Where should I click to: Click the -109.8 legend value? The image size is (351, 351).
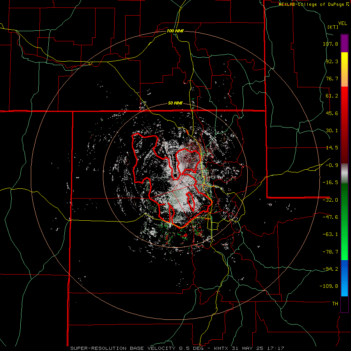(x=329, y=286)
